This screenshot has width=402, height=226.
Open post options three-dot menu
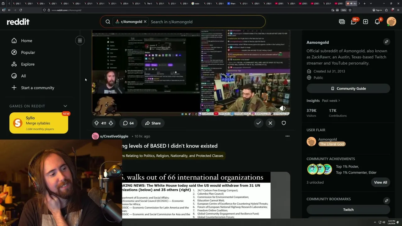point(287,136)
